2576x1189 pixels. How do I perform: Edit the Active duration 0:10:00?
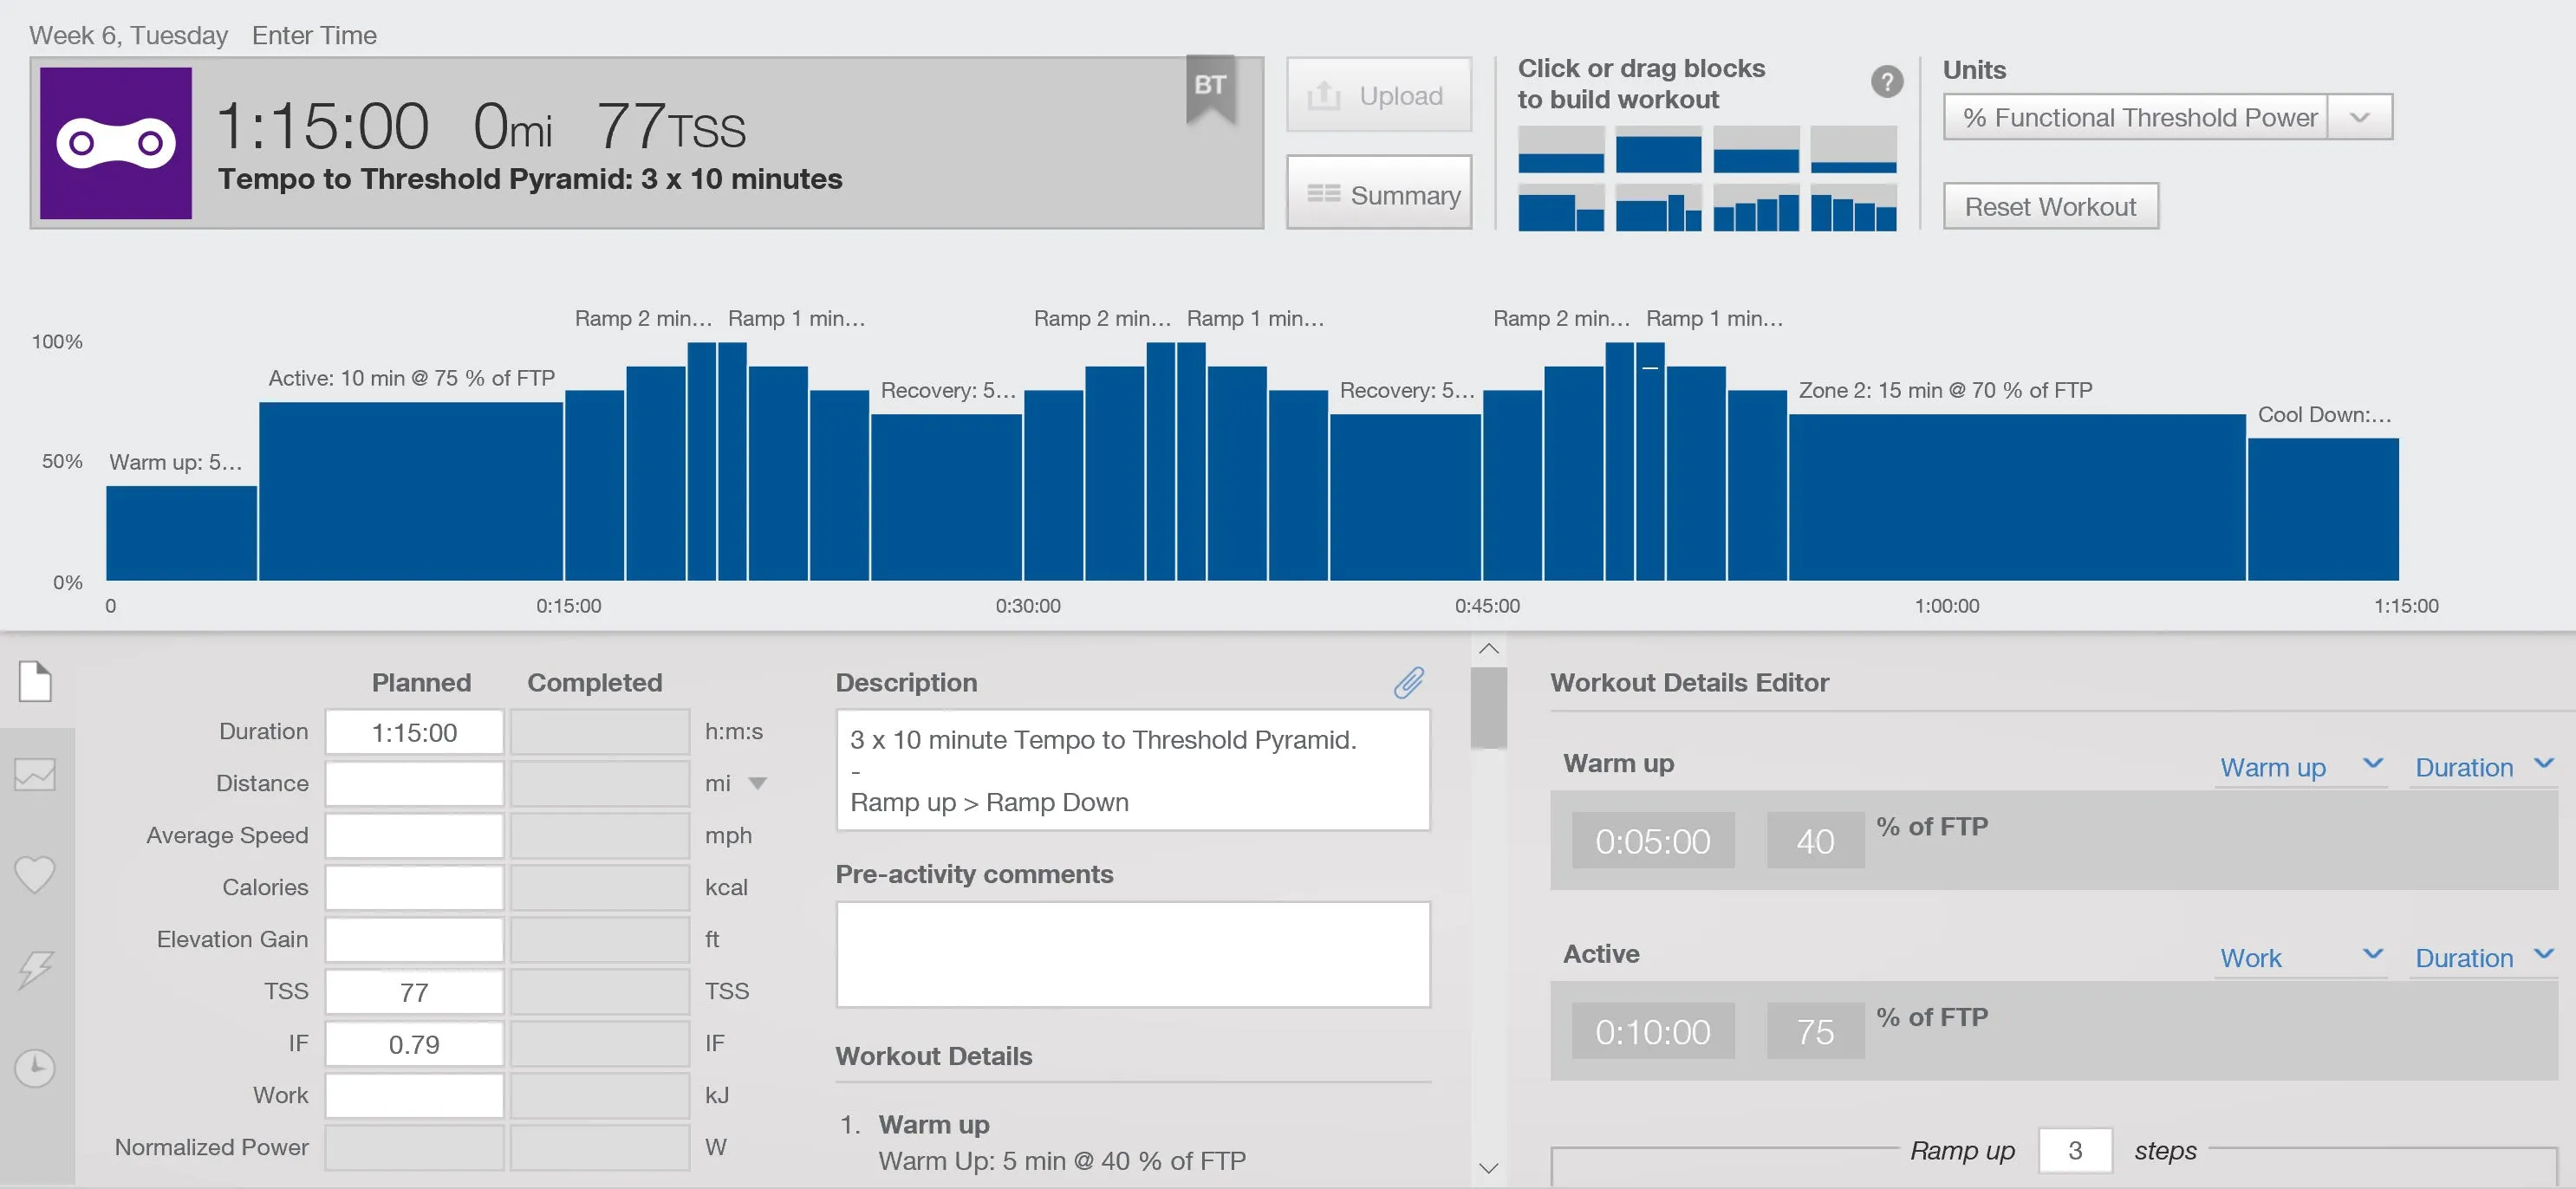point(1653,1031)
